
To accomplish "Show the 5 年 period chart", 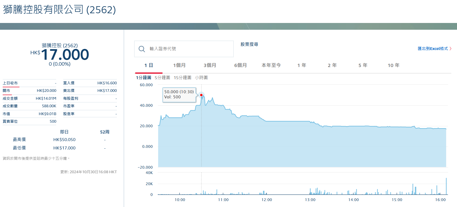I will (x=363, y=65).
